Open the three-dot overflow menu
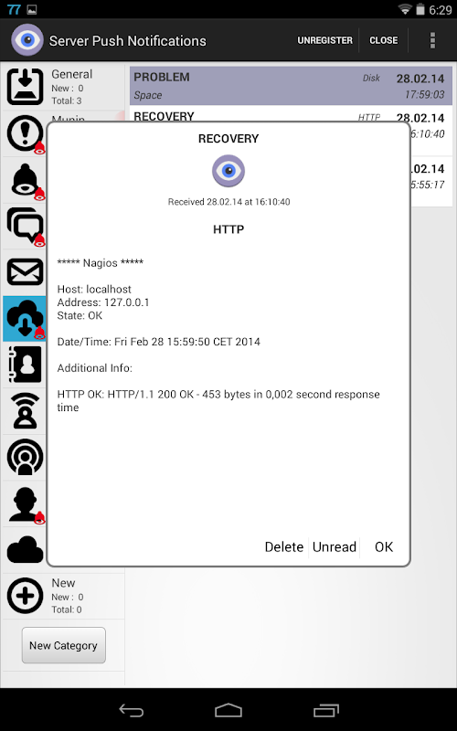Viewport: 457px width, 731px height. (x=432, y=40)
